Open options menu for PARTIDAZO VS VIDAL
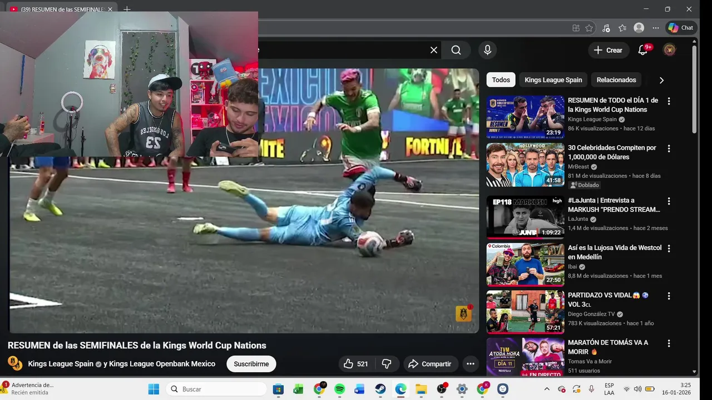Screen dimensions: 712x400 [x=669, y=296]
